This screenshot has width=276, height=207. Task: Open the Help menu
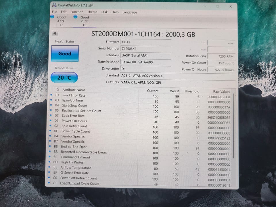point(115,12)
